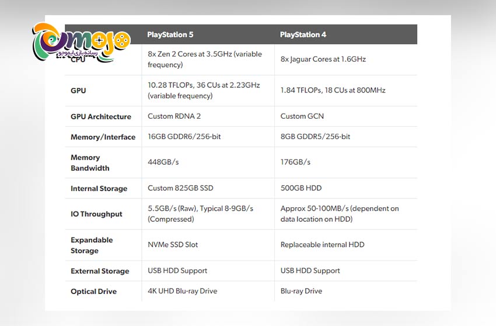Click the PlayStation 5 column header
The height and width of the screenshot is (326, 496).
pos(170,34)
